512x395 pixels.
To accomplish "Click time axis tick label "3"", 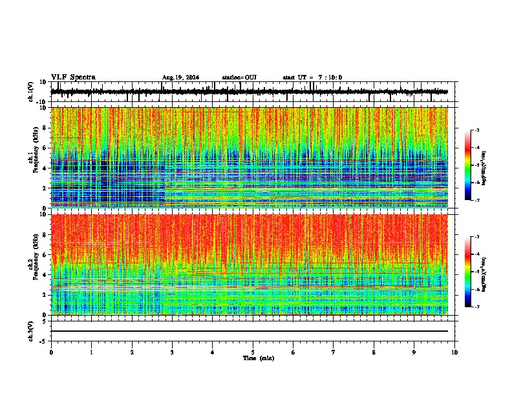I will coord(172,352).
